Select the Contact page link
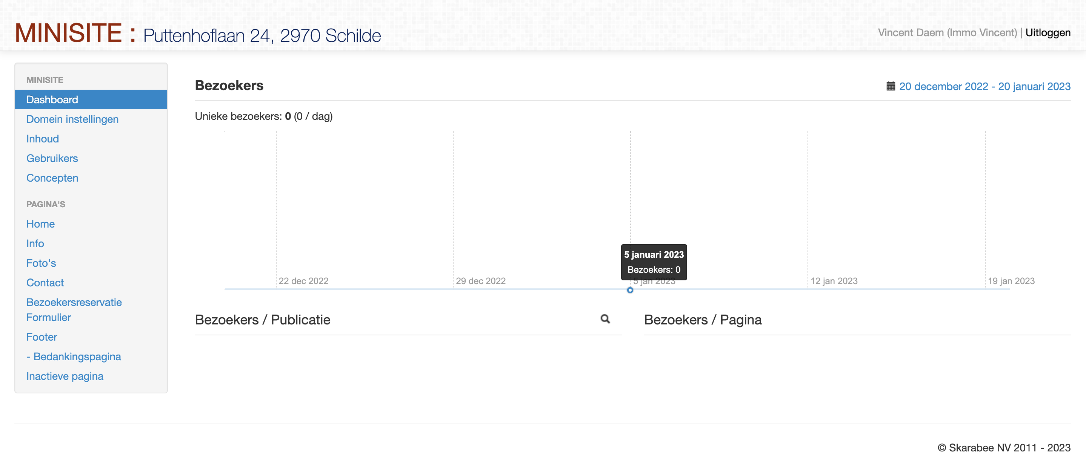 click(45, 283)
